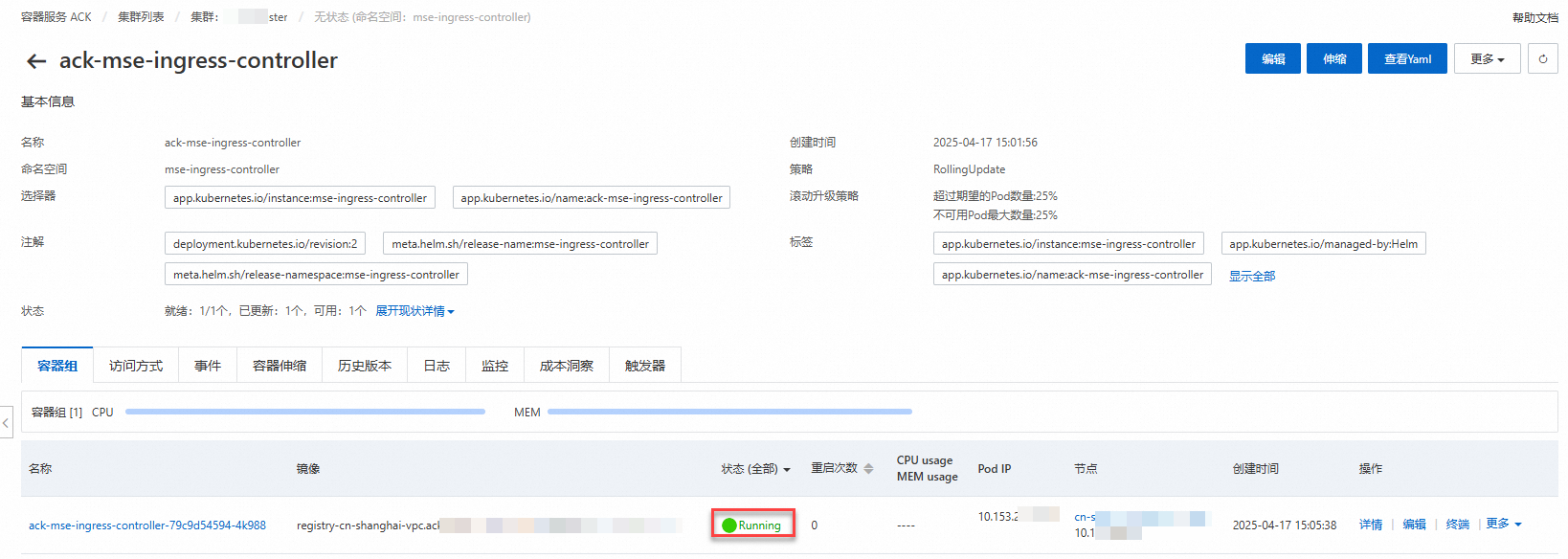Click the 容器服务 ACK breadcrumb
The width and height of the screenshot is (1568, 559).
(x=56, y=17)
